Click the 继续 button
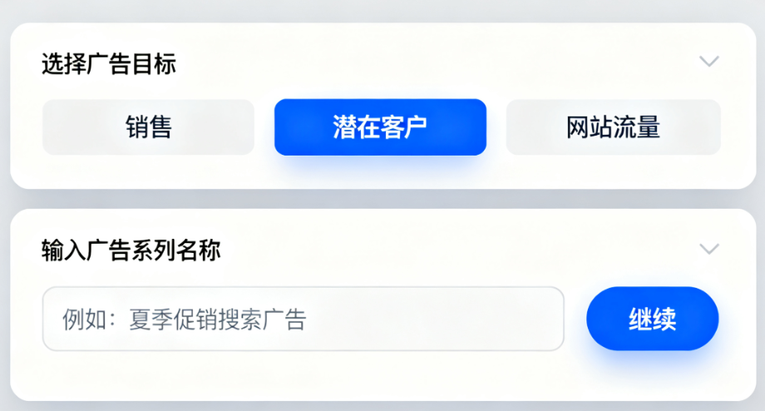 pyautogui.click(x=652, y=319)
